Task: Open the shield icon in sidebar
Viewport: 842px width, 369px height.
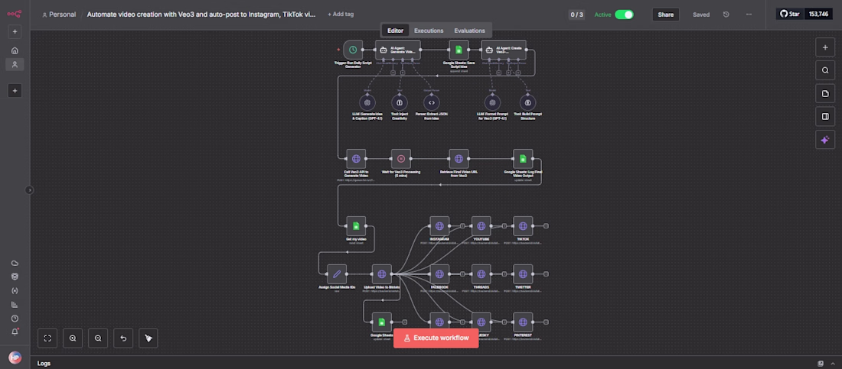Action: [15, 277]
